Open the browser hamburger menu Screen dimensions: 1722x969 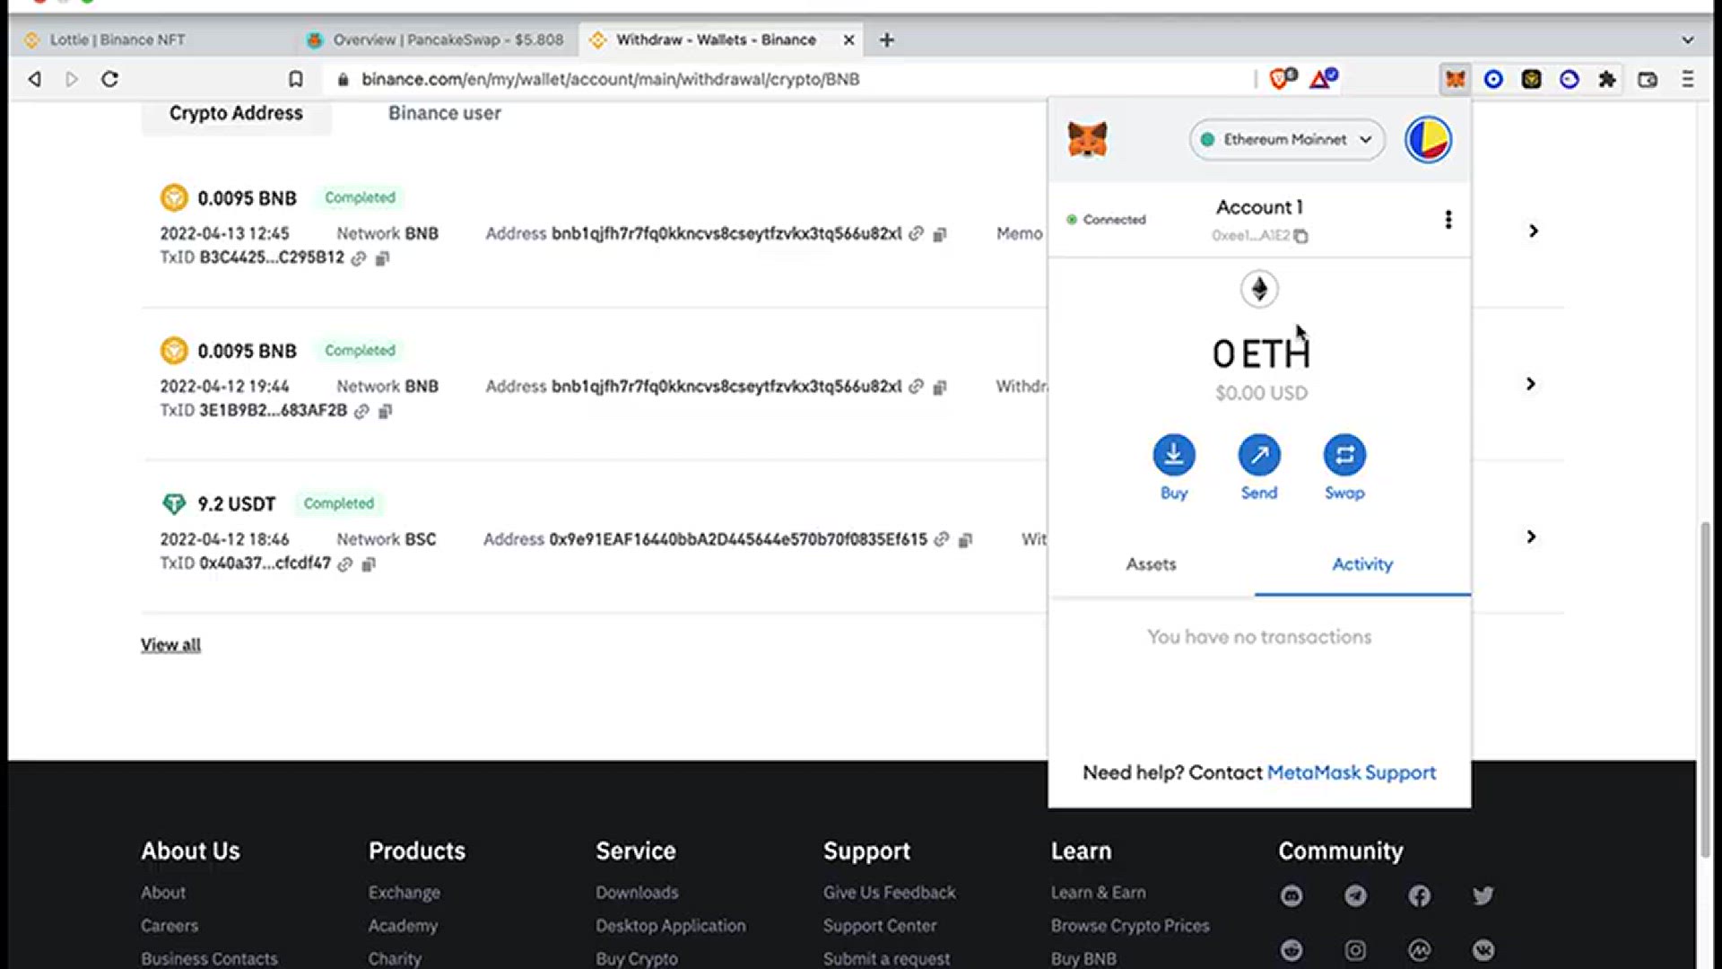[1687, 79]
